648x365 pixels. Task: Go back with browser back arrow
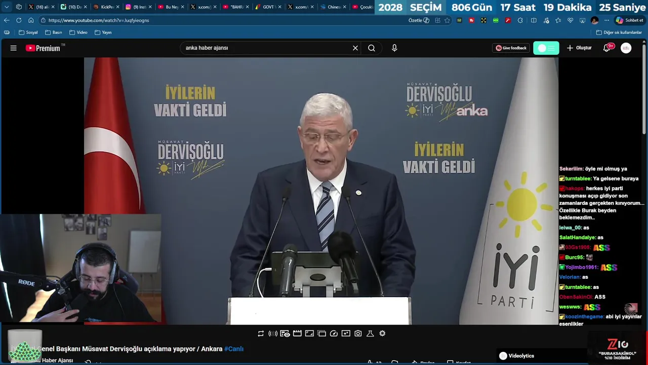(x=7, y=20)
